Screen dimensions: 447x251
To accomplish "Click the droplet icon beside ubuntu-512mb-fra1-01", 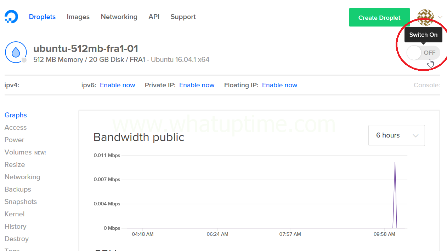I will (x=16, y=52).
